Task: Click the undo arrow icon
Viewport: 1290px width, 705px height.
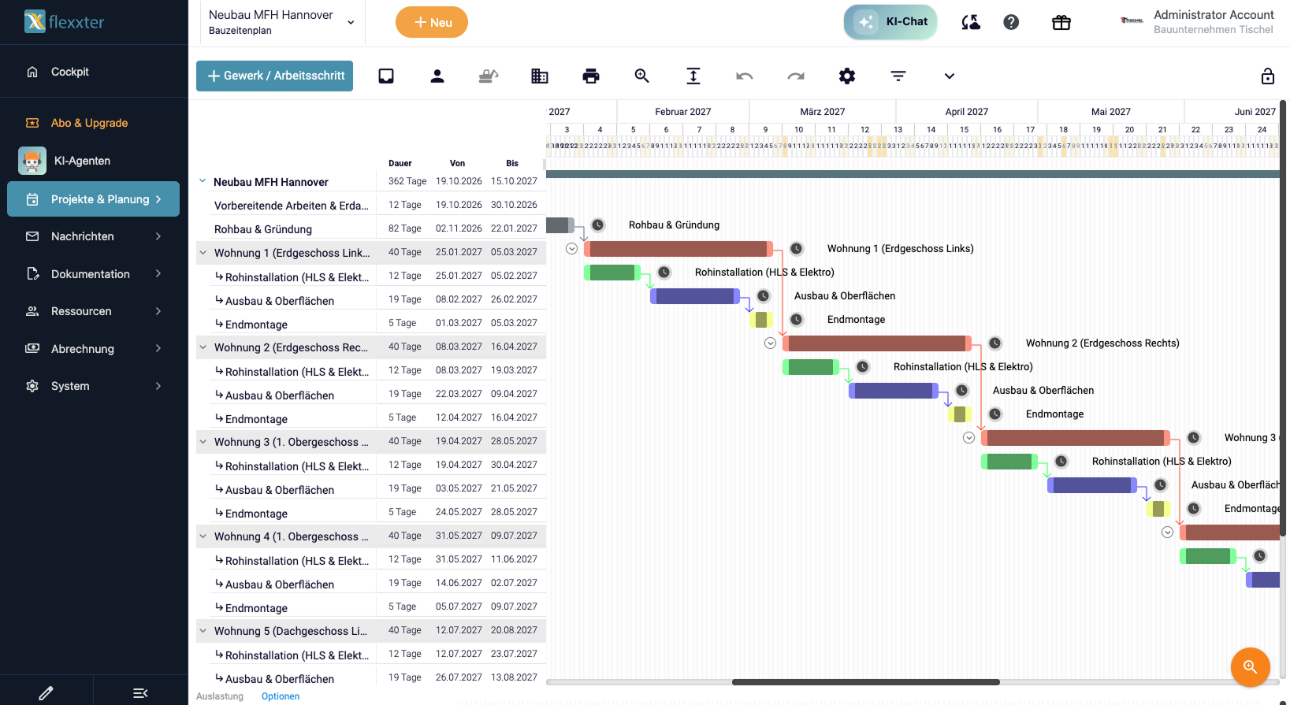Action: click(x=745, y=76)
